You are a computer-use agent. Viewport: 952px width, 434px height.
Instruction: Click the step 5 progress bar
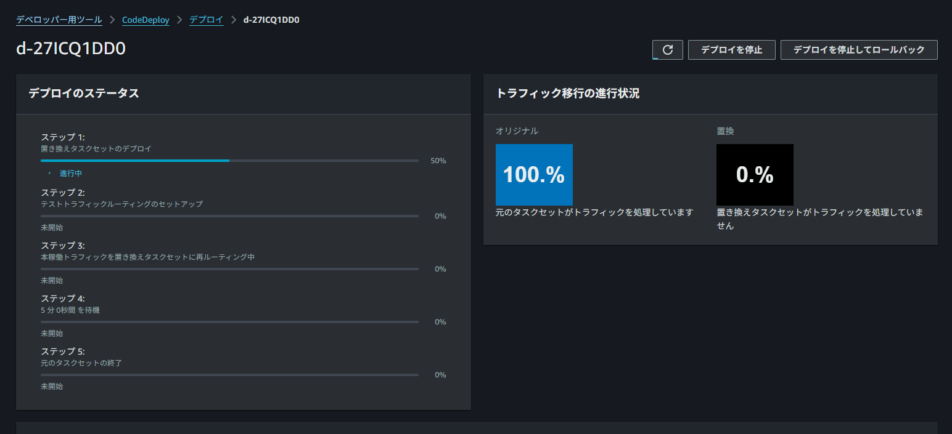[229, 375]
